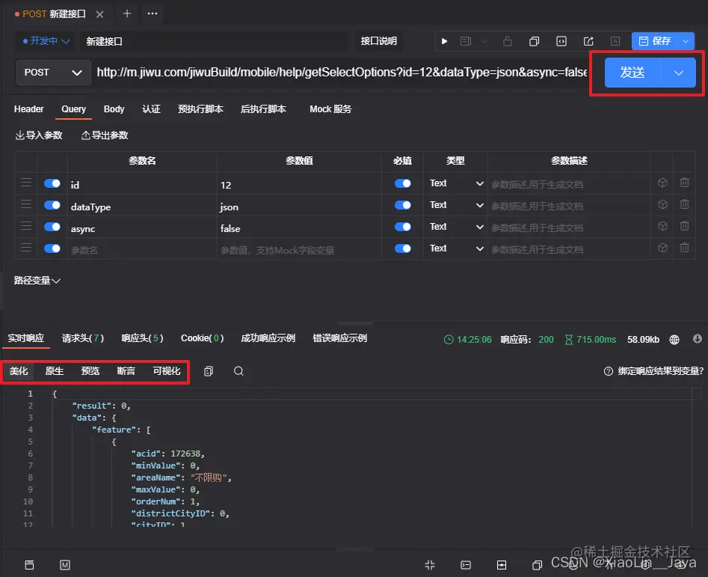Open the 接口说明 button
This screenshot has height=577, width=708.
coord(379,41)
